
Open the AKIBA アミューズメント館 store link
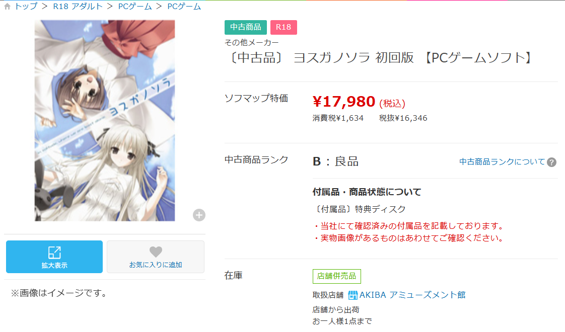pyautogui.click(x=412, y=295)
